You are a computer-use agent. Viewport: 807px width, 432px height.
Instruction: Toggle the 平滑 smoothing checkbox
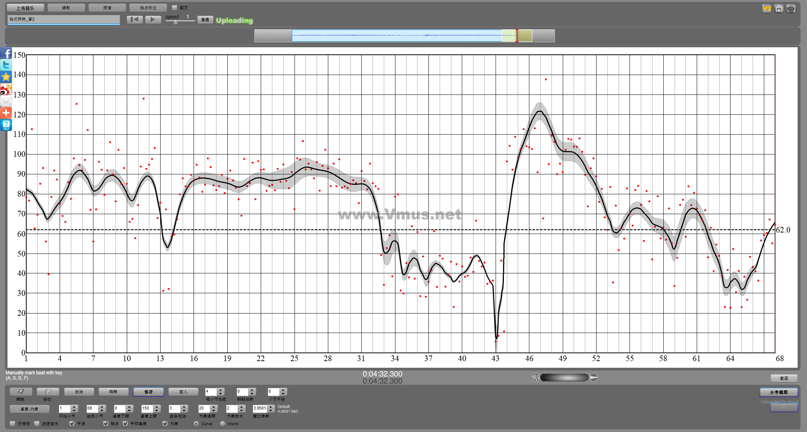coord(72,423)
